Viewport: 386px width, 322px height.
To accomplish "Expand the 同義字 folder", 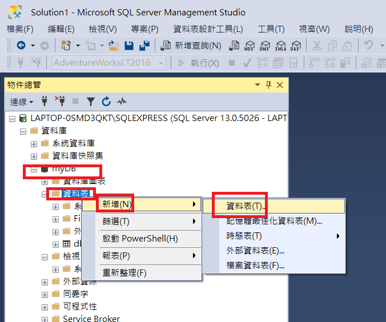I will [45, 295].
